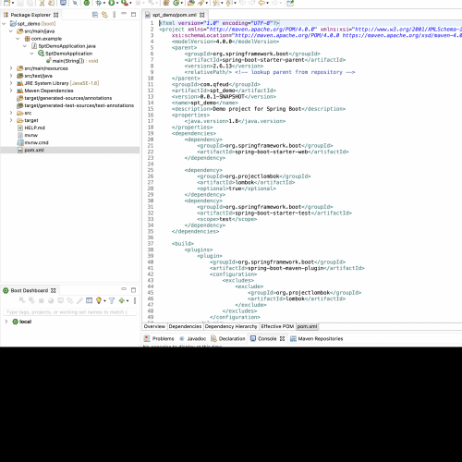Click the 0.0.1-SNAPSHOT version line
The width and height of the screenshot is (462, 462).
click(224, 96)
